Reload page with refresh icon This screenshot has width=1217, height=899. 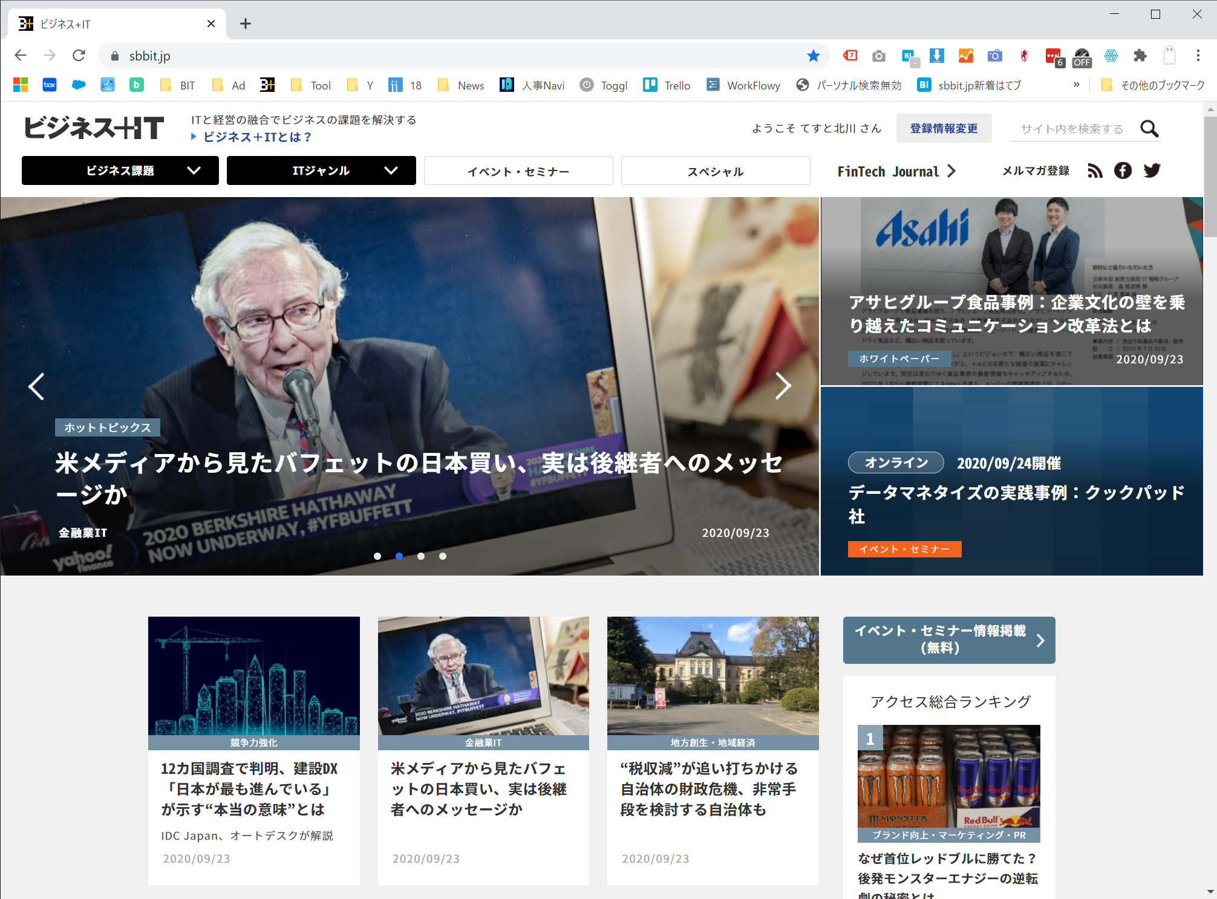pyautogui.click(x=79, y=56)
